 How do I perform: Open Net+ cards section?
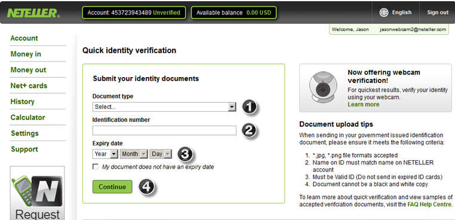[29, 85]
